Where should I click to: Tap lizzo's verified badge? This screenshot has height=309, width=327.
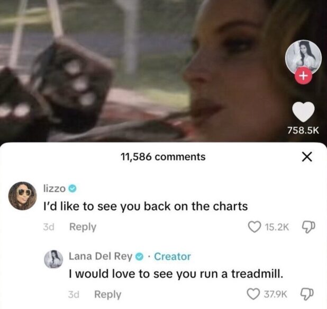point(73,189)
